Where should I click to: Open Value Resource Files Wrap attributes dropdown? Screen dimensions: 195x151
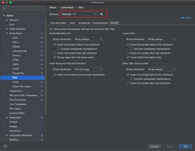(x=88, y=70)
